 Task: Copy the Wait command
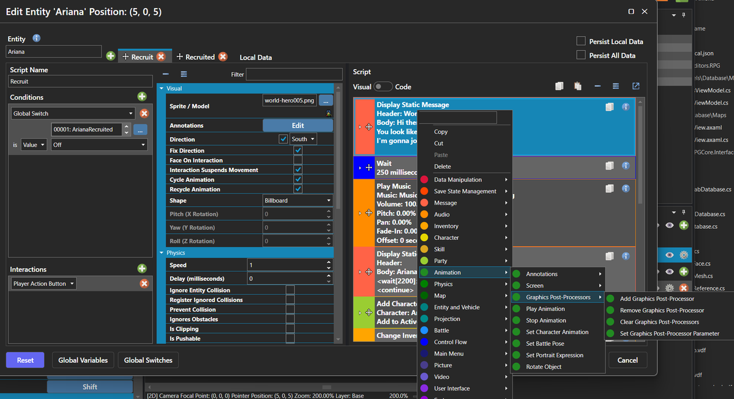tap(610, 166)
